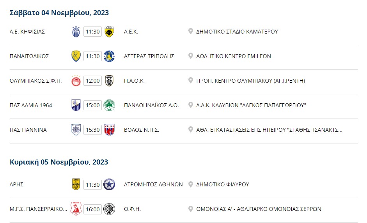The width and height of the screenshot is (367, 223).
Task: Click the Asteras Tripolis round badge
Action: (109, 56)
